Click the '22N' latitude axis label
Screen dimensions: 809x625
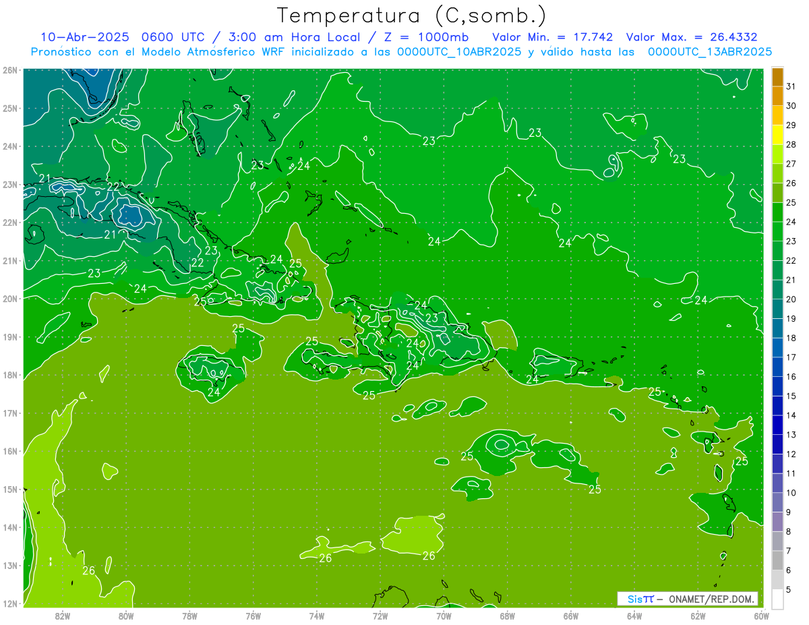coord(10,222)
